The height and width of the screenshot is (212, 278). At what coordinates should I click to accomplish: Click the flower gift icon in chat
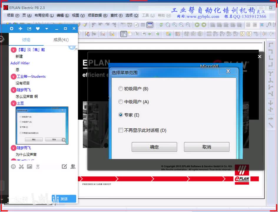click(x=38, y=166)
